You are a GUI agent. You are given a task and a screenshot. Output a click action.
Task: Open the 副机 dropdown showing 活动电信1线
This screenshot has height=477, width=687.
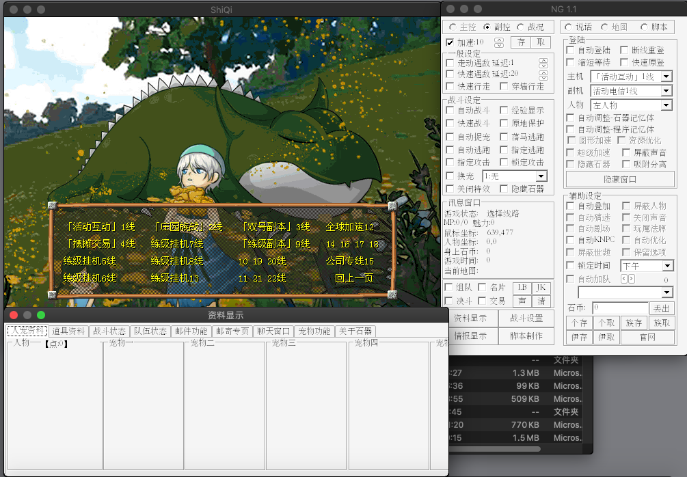[x=666, y=91]
